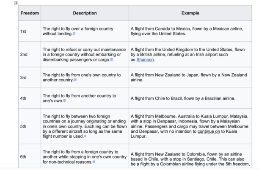The image size is (259, 170).
Task: Select the Freedom column header cell
Action: click(30, 13)
